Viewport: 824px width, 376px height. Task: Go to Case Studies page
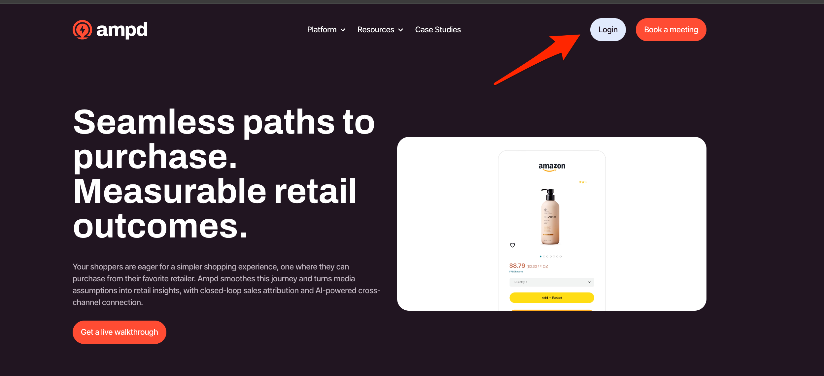point(438,30)
